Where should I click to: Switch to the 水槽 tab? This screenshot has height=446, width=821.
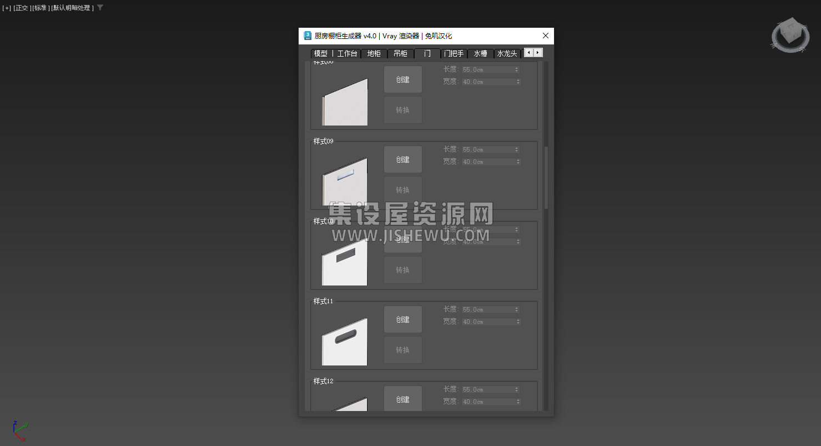coord(481,53)
